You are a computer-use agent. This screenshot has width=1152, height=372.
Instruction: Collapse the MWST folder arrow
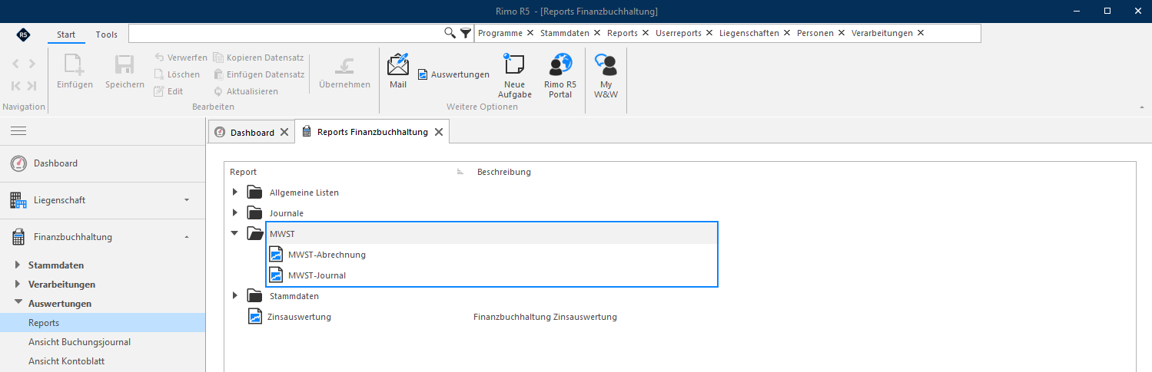[x=235, y=233]
